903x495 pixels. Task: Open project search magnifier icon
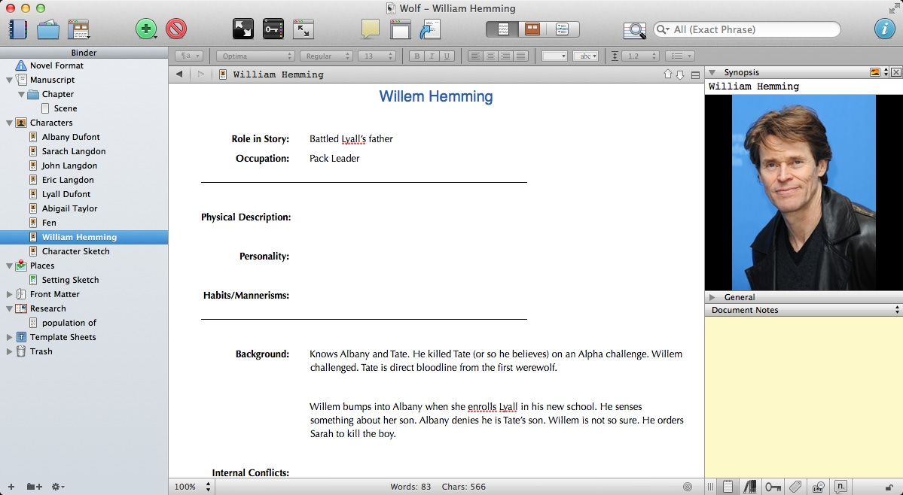click(635, 30)
